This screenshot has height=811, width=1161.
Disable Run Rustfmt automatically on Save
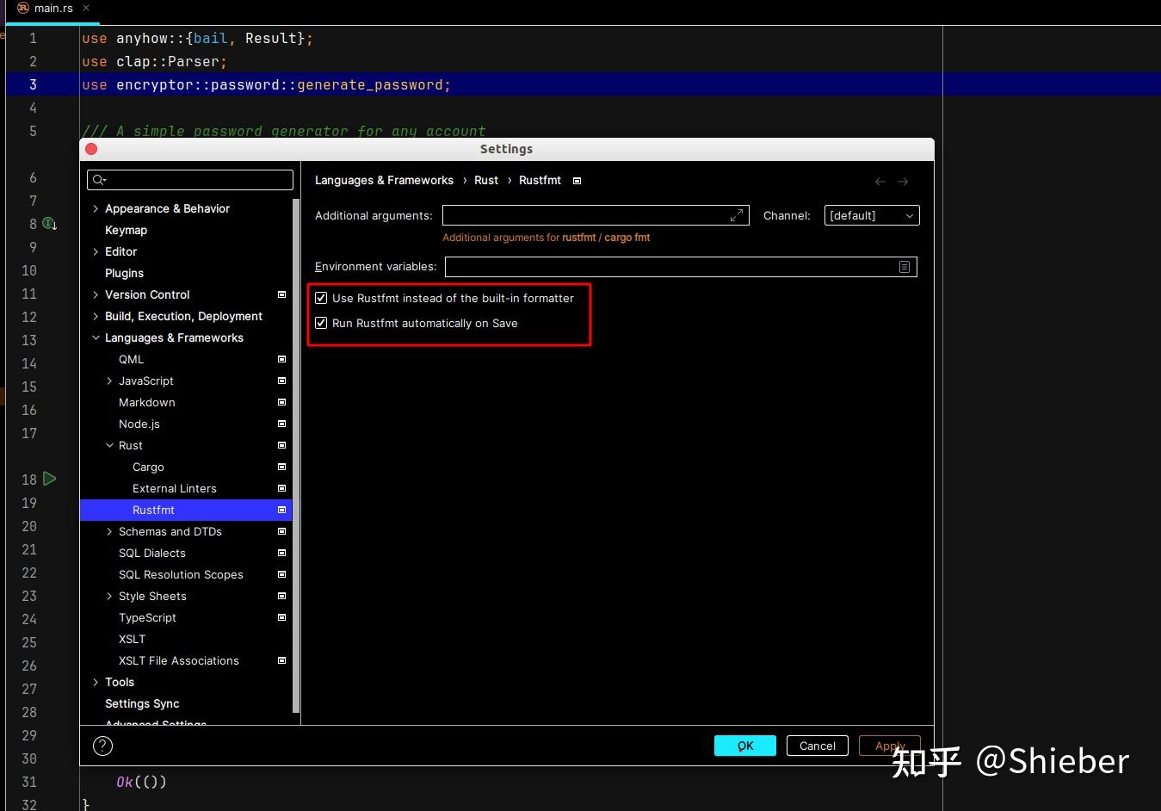321,323
